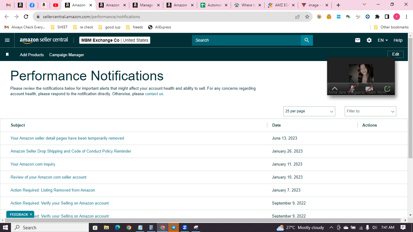Open 'detail pages have been temporarily removed' notification
This screenshot has height=232, width=413.
click(x=67, y=138)
